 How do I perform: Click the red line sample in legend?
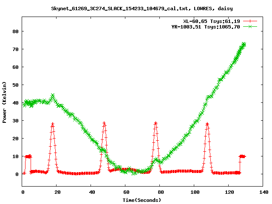pos(250,21)
